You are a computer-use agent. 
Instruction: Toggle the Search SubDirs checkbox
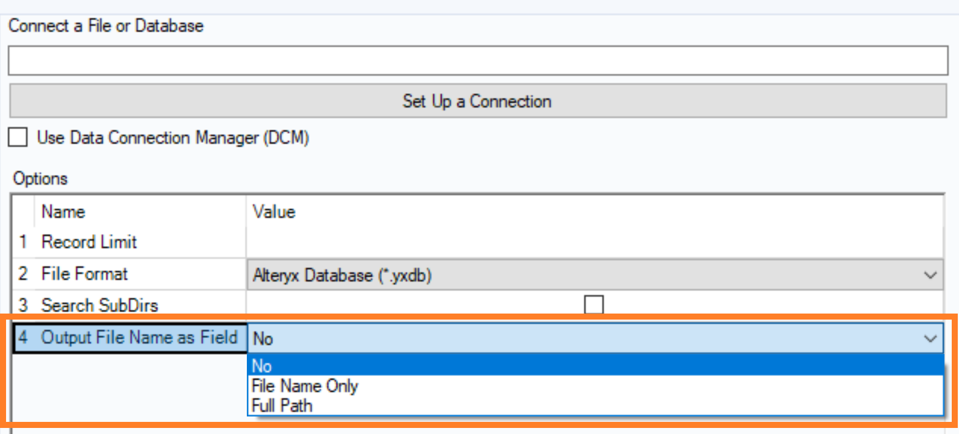coord(594,304)
